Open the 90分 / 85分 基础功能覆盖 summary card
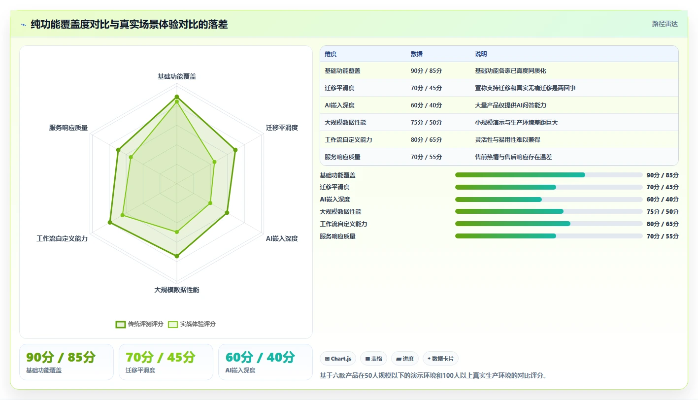 tap(66, 362)
